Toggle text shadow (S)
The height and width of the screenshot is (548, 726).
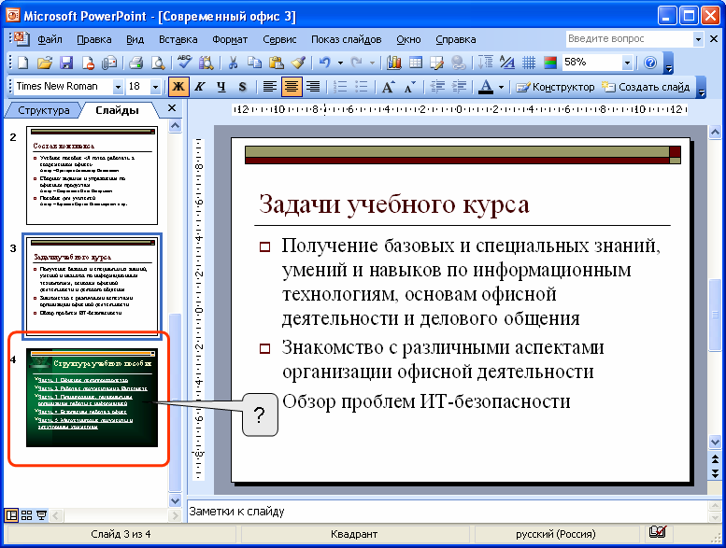pos(243,87)
